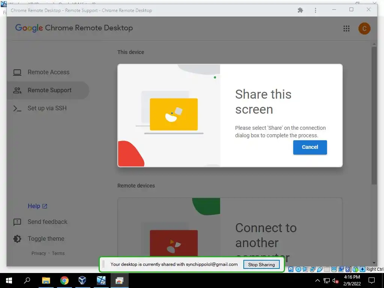
Task: Click the VirtualBox audio status icon
Action: coord(305,269)
